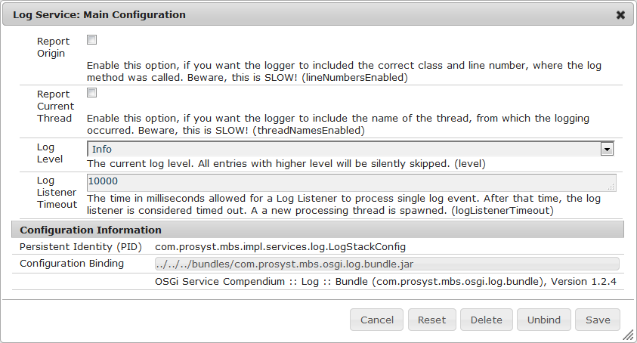Click the timeout field's resize grip
The height and width of the screenshot is (343, 637).
(611, 187)
